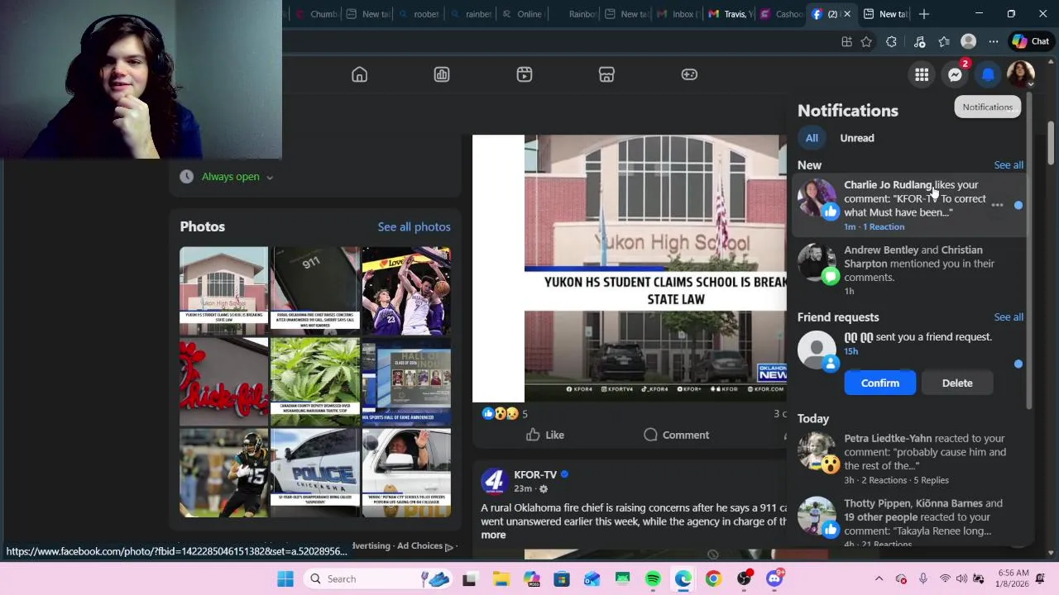Open the taskbar clock and date

coord(1013,578)
